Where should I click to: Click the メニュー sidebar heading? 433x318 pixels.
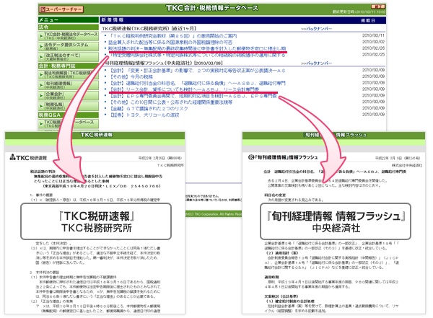[69, 20]
